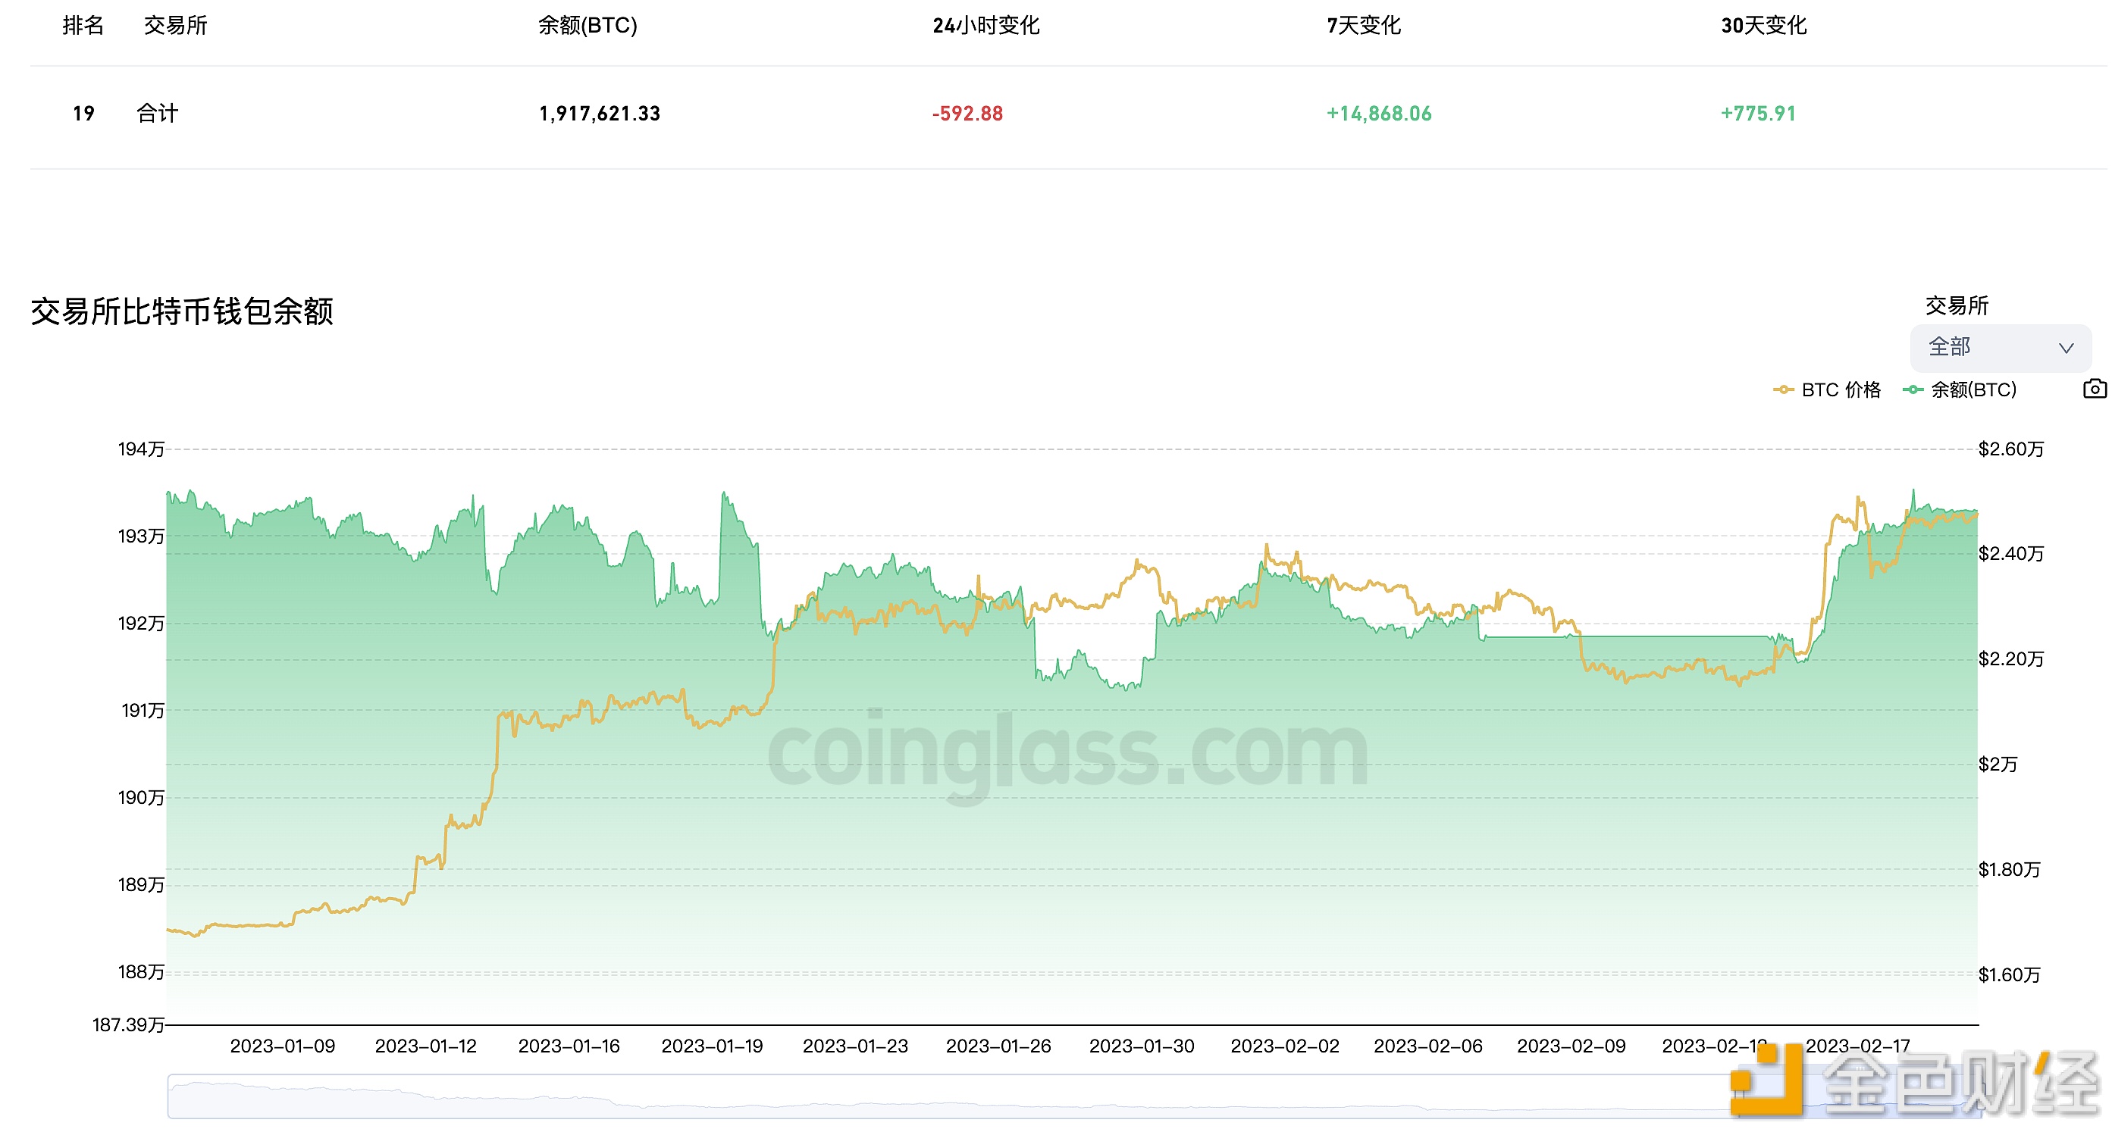Save chart image with the camera icon

2095,389
